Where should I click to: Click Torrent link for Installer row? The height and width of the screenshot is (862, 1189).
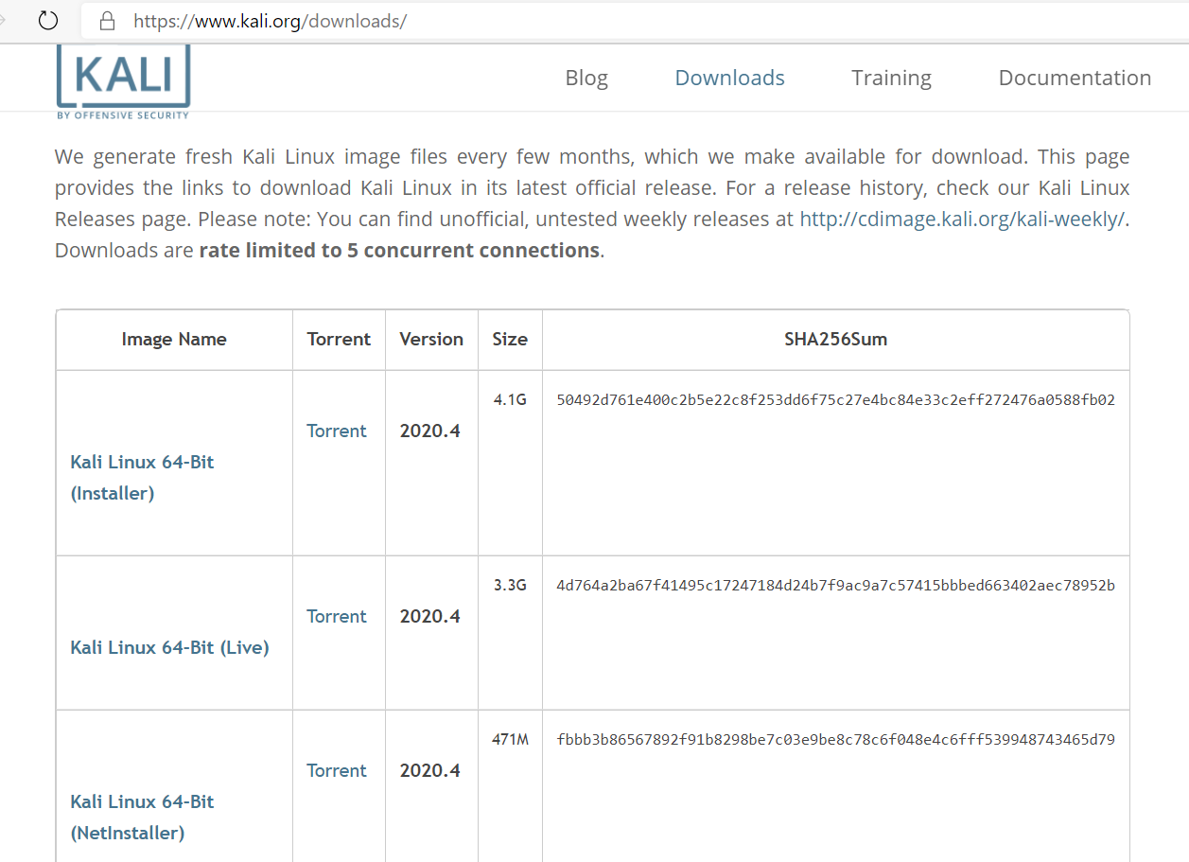(336, 431)
